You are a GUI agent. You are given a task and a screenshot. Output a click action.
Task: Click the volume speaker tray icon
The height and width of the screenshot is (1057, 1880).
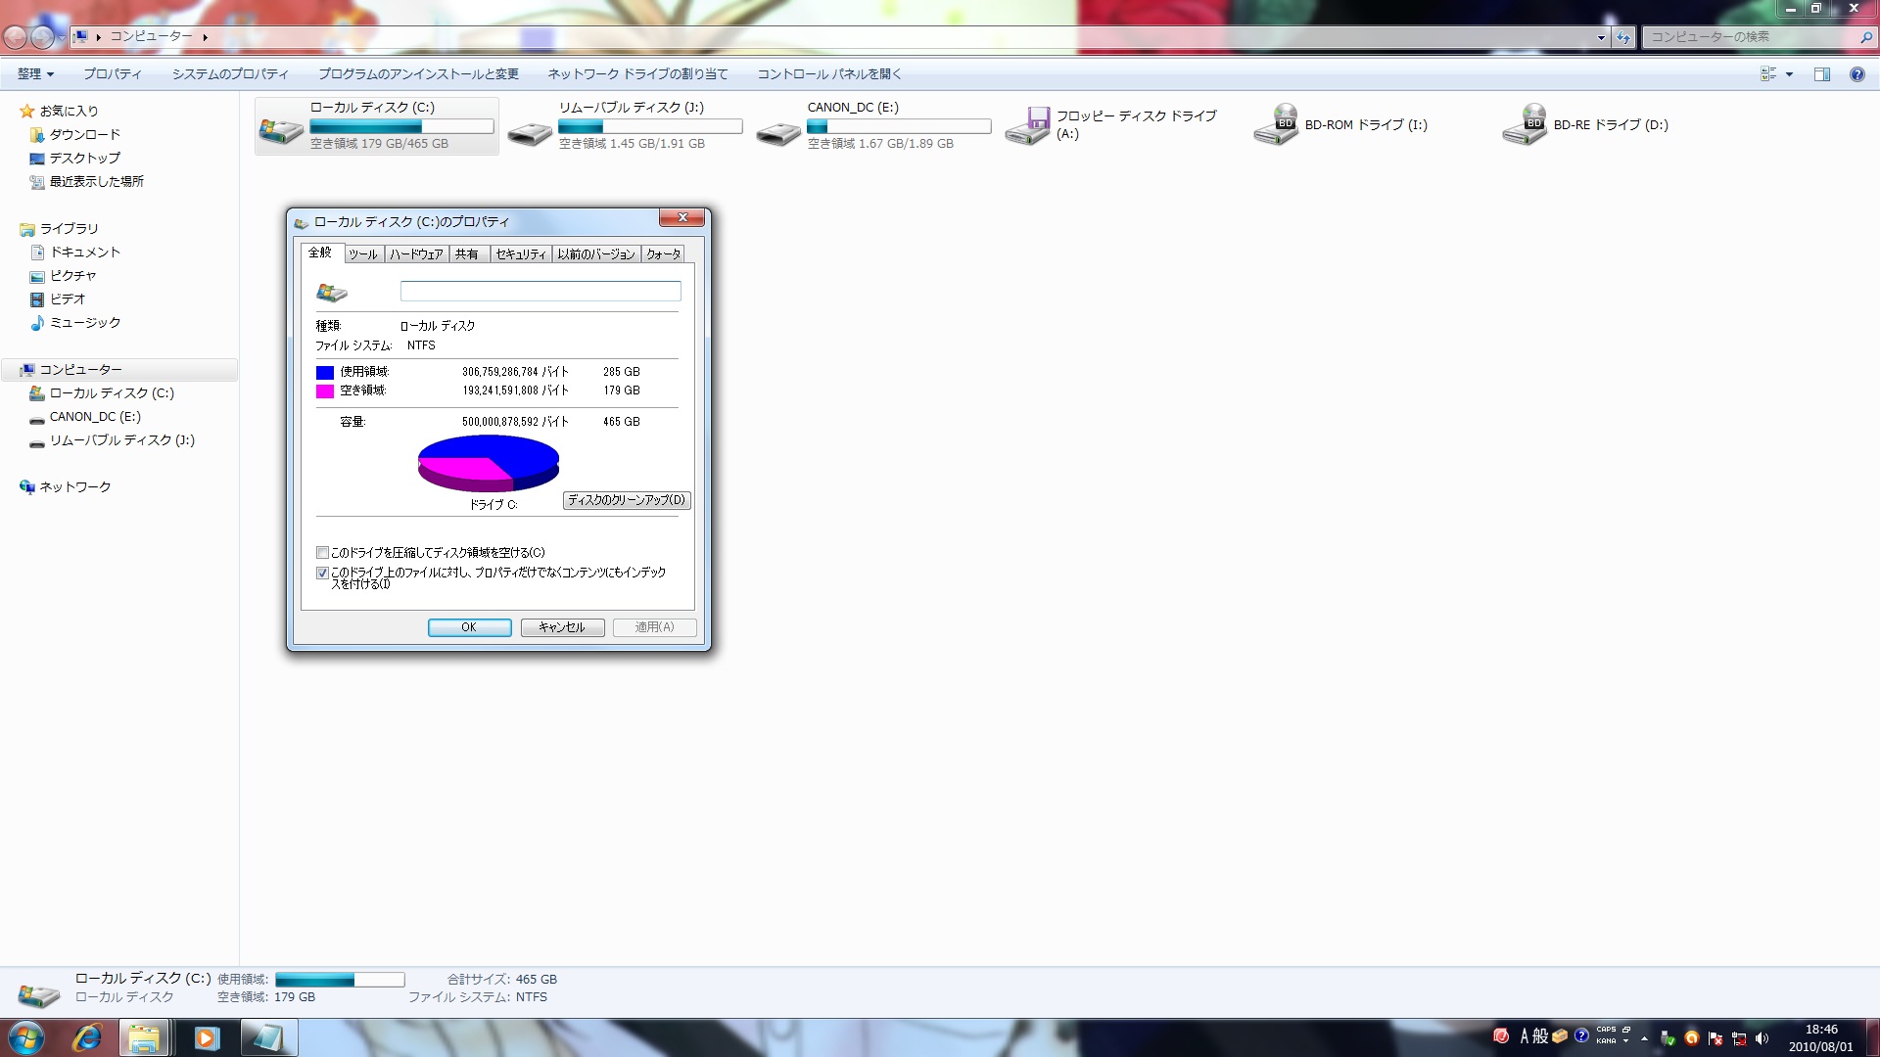coord(1762,1038)
